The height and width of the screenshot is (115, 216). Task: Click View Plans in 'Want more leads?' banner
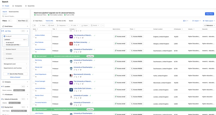(90, 56)
